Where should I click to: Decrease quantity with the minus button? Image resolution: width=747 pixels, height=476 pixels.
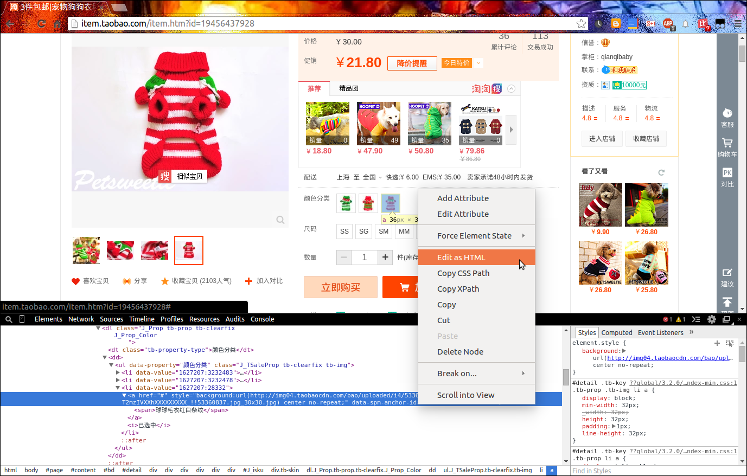pyautogui.click(x=344, y=258)
